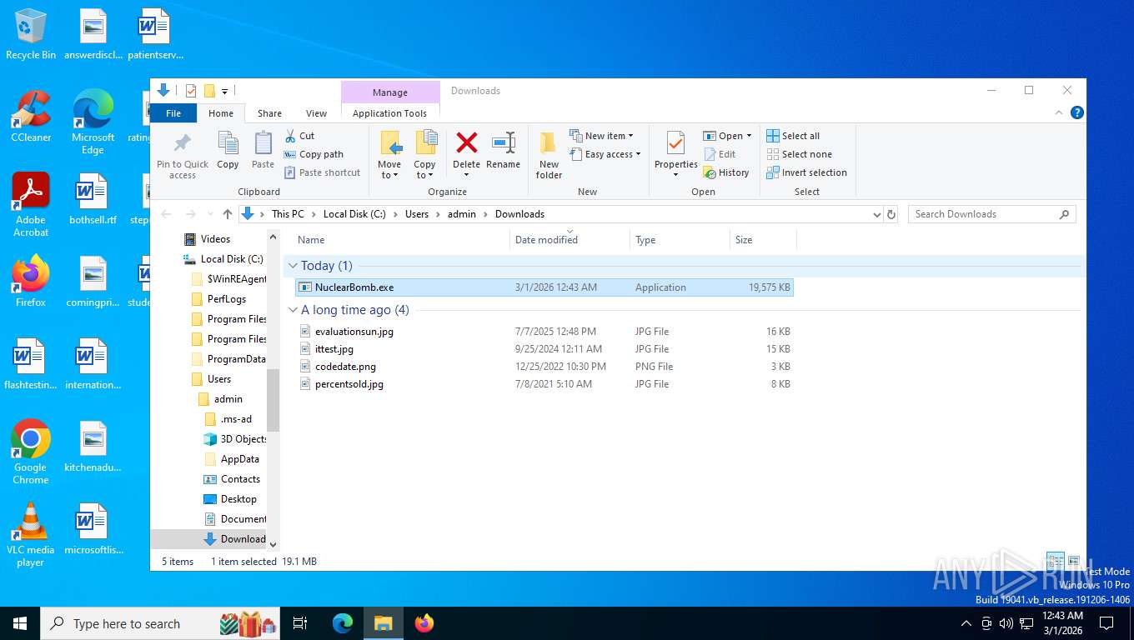Image resolution: width=1134 pixels, height=640 pixels.
Task: Sort by Size column header
Action: click(x=763, y=240)
